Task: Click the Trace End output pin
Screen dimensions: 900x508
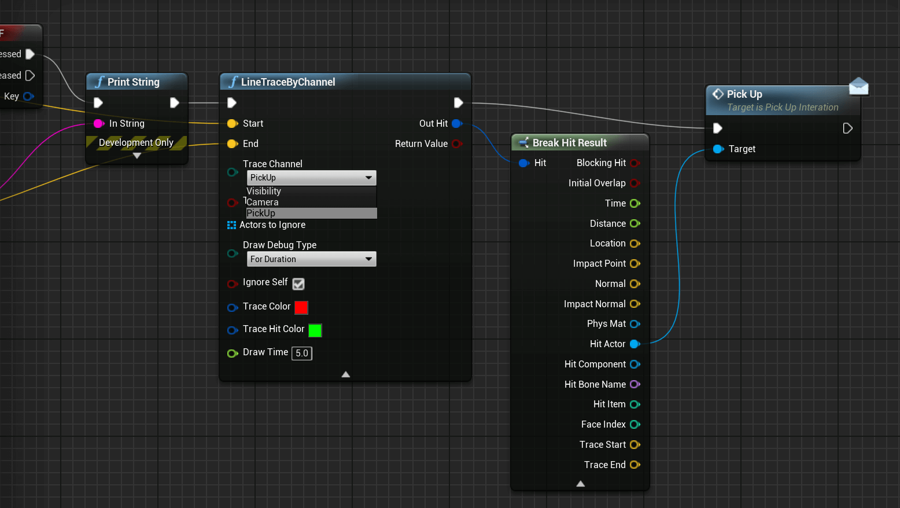Action: [635, 465]
